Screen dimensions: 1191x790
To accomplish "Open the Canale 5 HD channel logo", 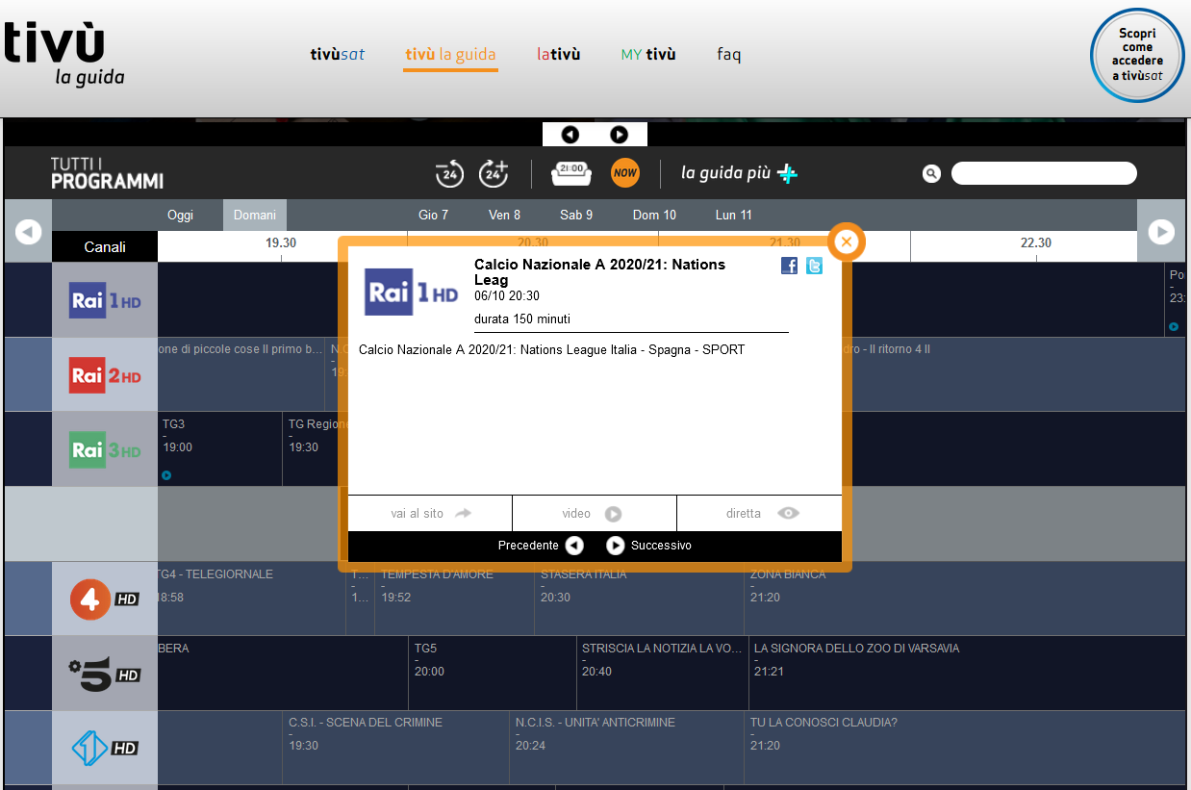I will click(x=105, y=673).
